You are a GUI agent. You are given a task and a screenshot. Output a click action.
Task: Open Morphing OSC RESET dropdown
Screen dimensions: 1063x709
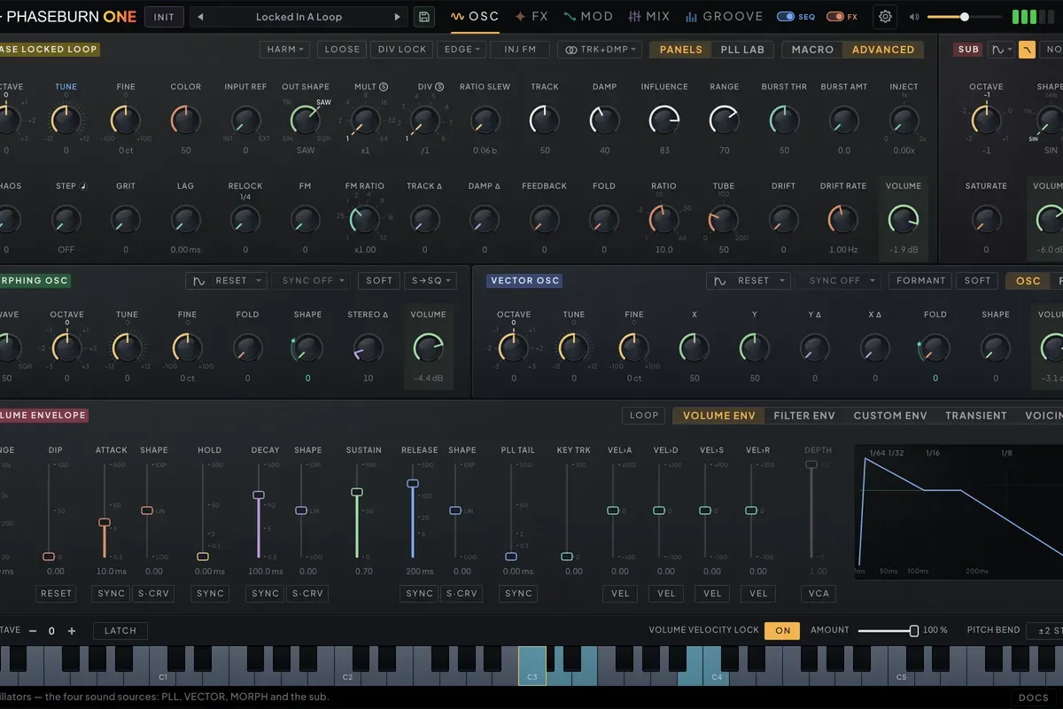[x=226, y=281]
